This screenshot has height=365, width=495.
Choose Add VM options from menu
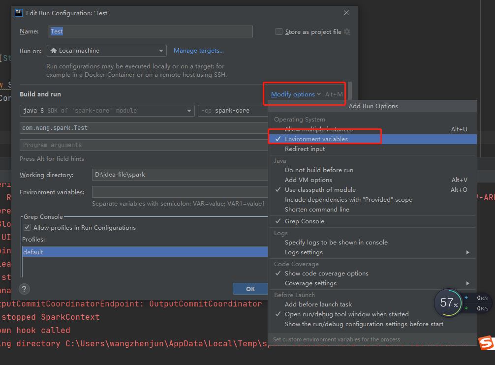(308, 180)
